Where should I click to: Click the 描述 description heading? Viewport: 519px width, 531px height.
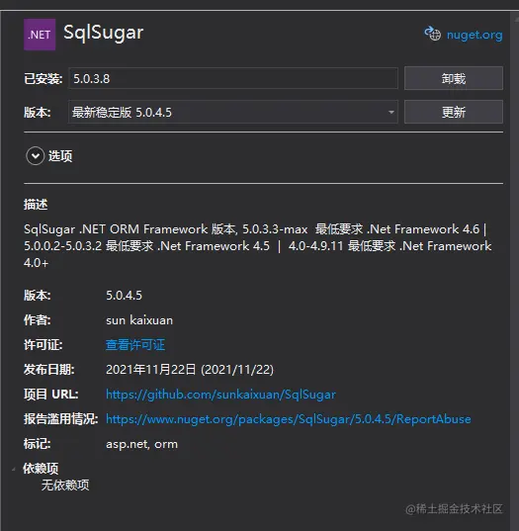click(36, 205)
